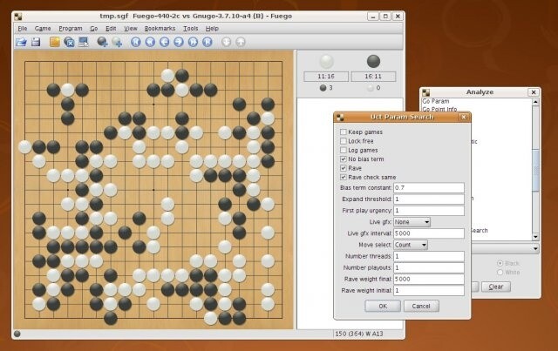The width and height of the screenshot is (558, 351).
Task: Click the Uct Param Search dialog title icon
Action: click(x=340, y=117)
